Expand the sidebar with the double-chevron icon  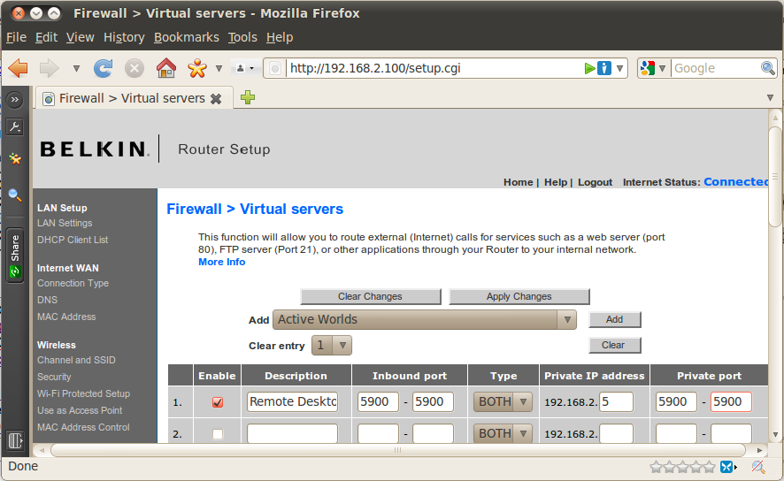(15, 99)
